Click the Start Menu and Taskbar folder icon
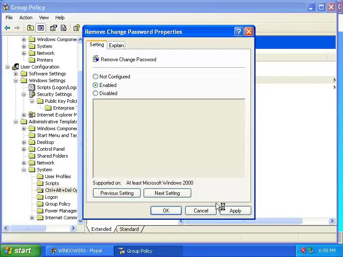343x257 pixels. point(32,135)
